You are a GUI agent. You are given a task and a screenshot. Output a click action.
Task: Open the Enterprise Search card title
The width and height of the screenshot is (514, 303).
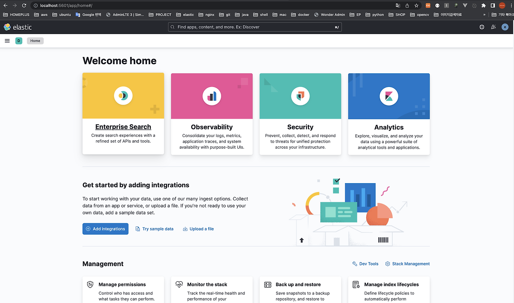tap(123, 127)
